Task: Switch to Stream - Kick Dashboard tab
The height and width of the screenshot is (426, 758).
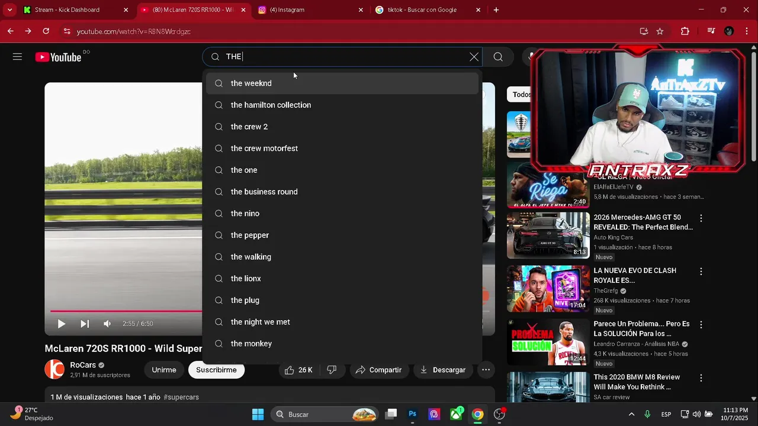Action: tap(75, 10)
